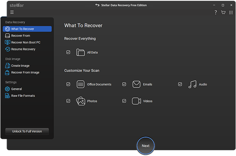Select Recover From Image menu item
This screenshot has width=236, height=156.
[x=27, y=72]
